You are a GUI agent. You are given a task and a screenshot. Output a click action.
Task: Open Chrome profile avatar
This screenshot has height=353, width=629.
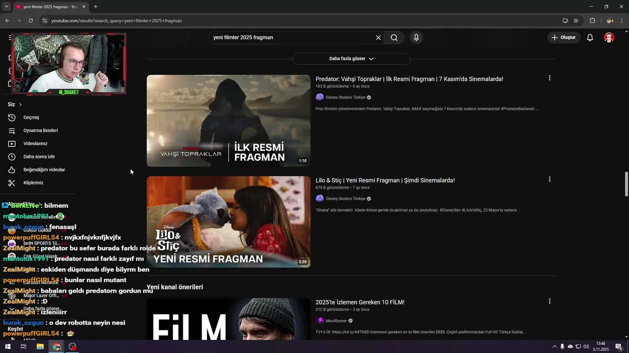point(610,21)
